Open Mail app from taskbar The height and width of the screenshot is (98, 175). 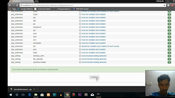(92, 95)
